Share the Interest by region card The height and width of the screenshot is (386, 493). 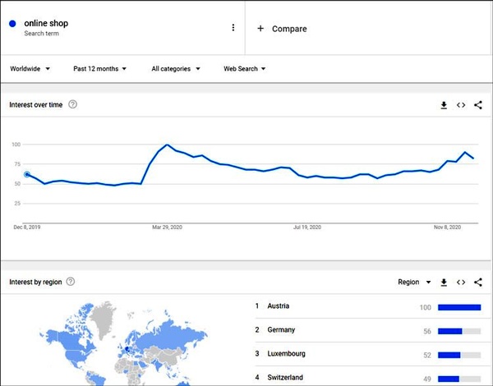point(478,283)
